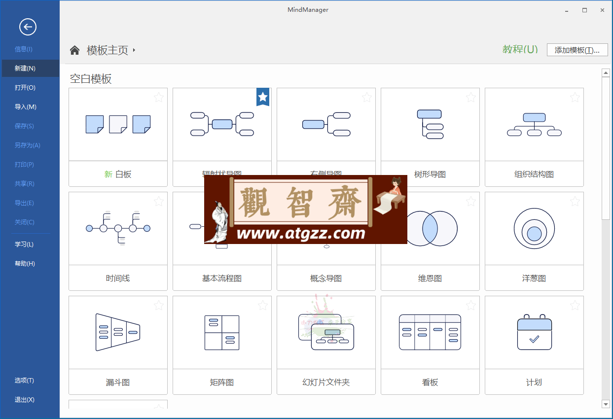Toggle favorite star on 漏斗图 card
Screen dimensions: 613x419
(158, 305)
